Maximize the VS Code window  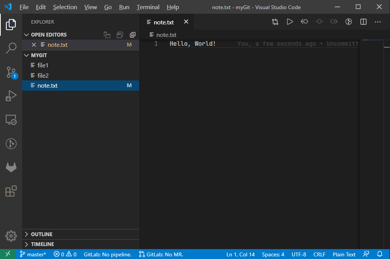coord(358,7)
